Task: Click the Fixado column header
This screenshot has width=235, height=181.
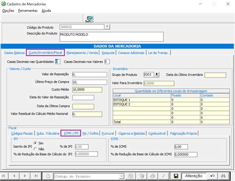Action: [x=185, y=95]
